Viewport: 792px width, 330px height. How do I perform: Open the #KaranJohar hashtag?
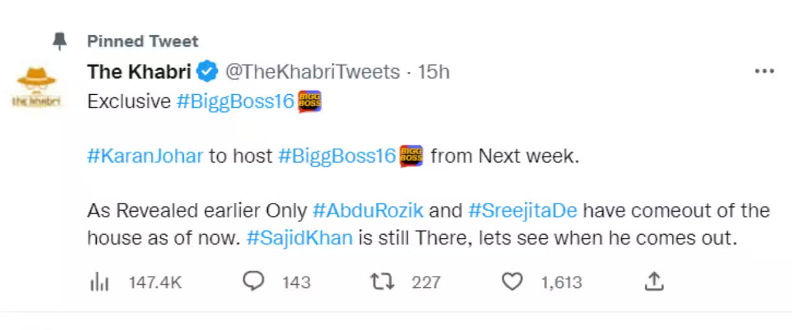point(145,156)
